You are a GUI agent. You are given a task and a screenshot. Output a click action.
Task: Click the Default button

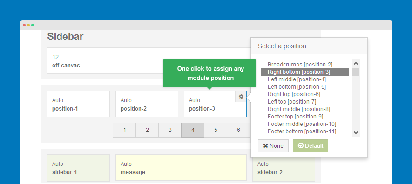(311, 146)
